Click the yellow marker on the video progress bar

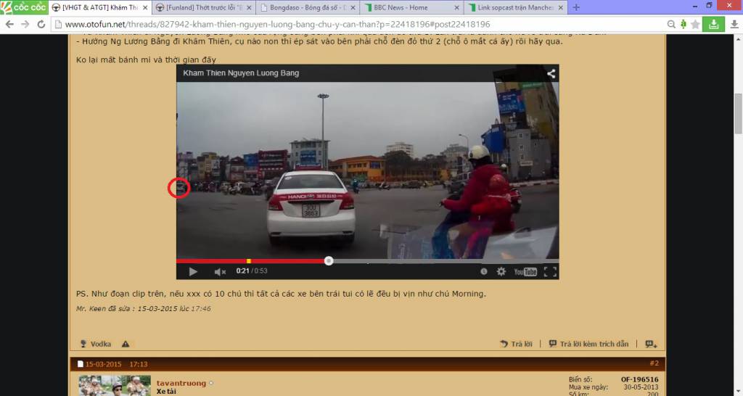249,261
